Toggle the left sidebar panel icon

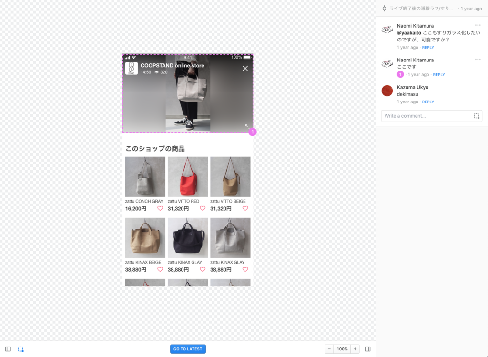coord(8,349)
